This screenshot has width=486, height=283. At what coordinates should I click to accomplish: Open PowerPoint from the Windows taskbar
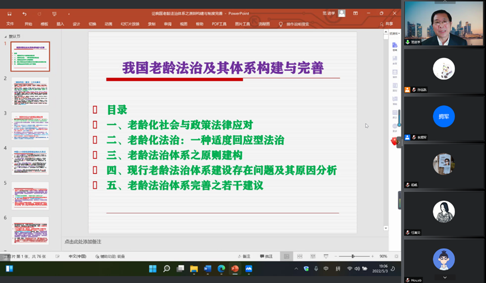[235, 269]
